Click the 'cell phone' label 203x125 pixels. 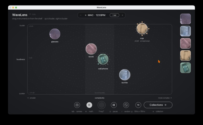[103, 69]
